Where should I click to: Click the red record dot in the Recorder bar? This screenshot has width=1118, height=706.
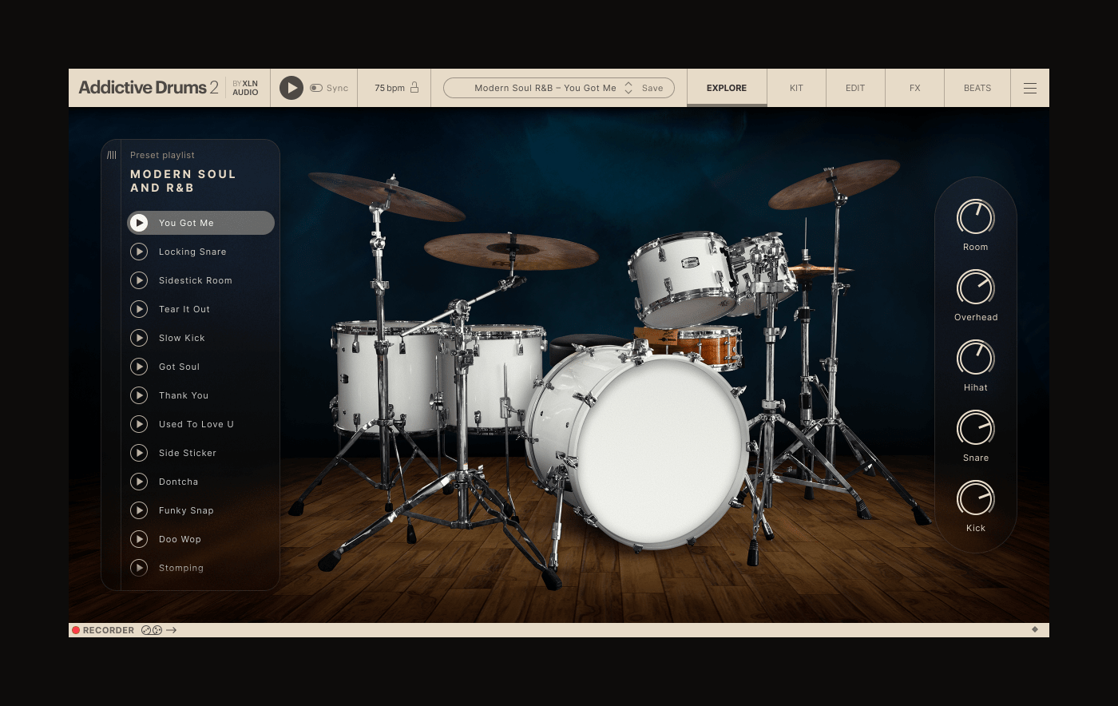pos(76,630)
